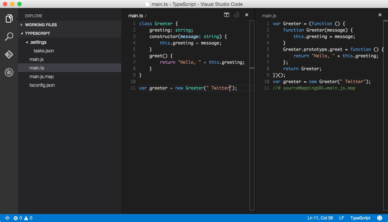The width and height of the screenshot is (388, 222).
Task: Collapse the TYPESCRIPT folder section
Action: click(x=37, y=33)
